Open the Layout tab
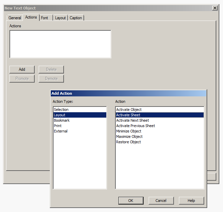 point(60,18)
